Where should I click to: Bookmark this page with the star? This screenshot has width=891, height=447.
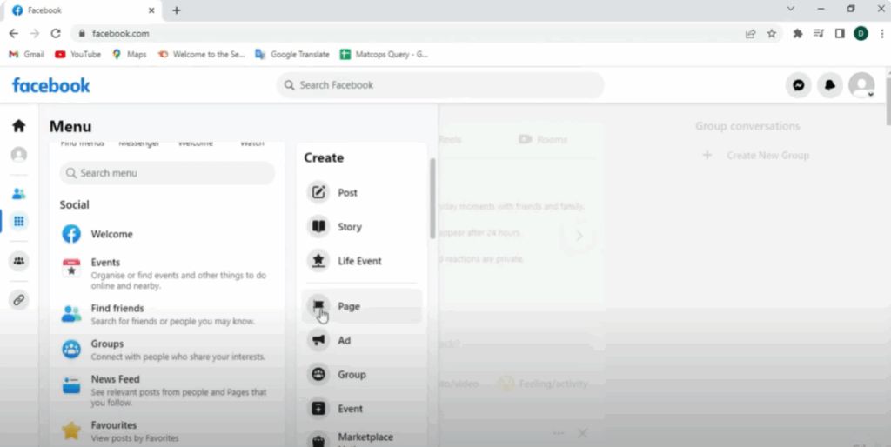[x=771, y=34]
